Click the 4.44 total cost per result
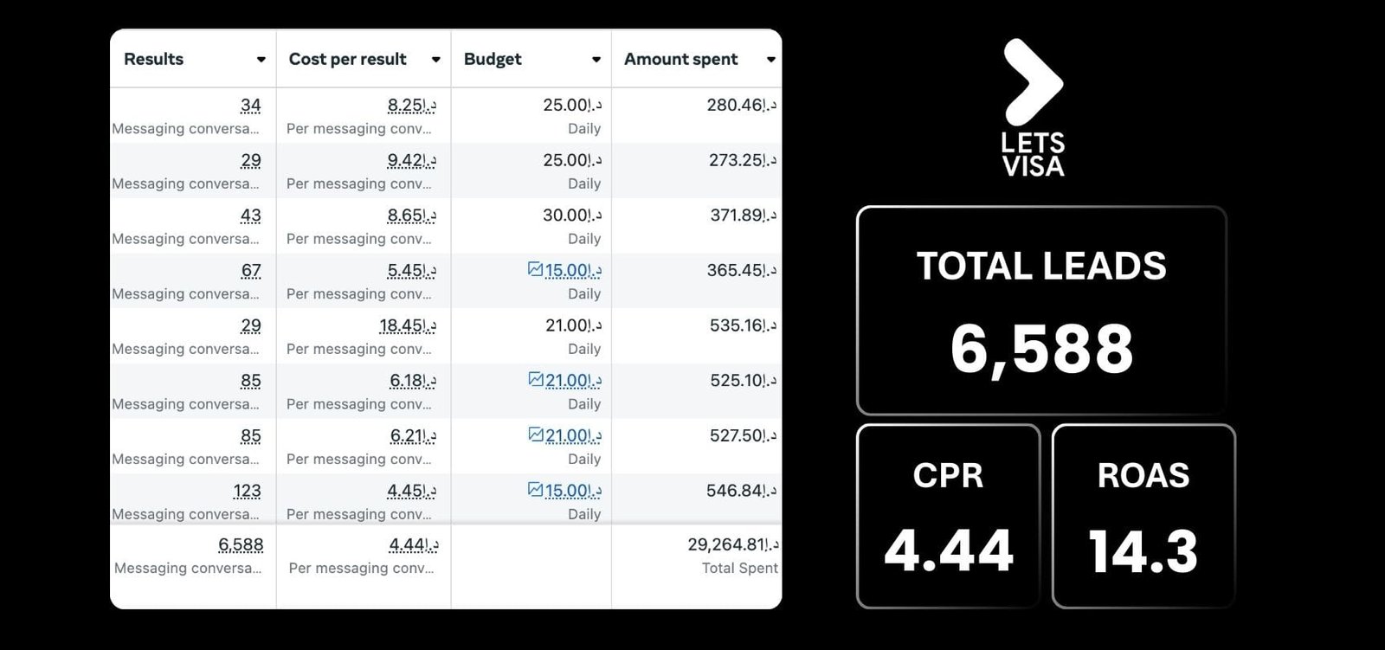Image resolution: width=1385 pixels, height=650 pixels. 413,544
